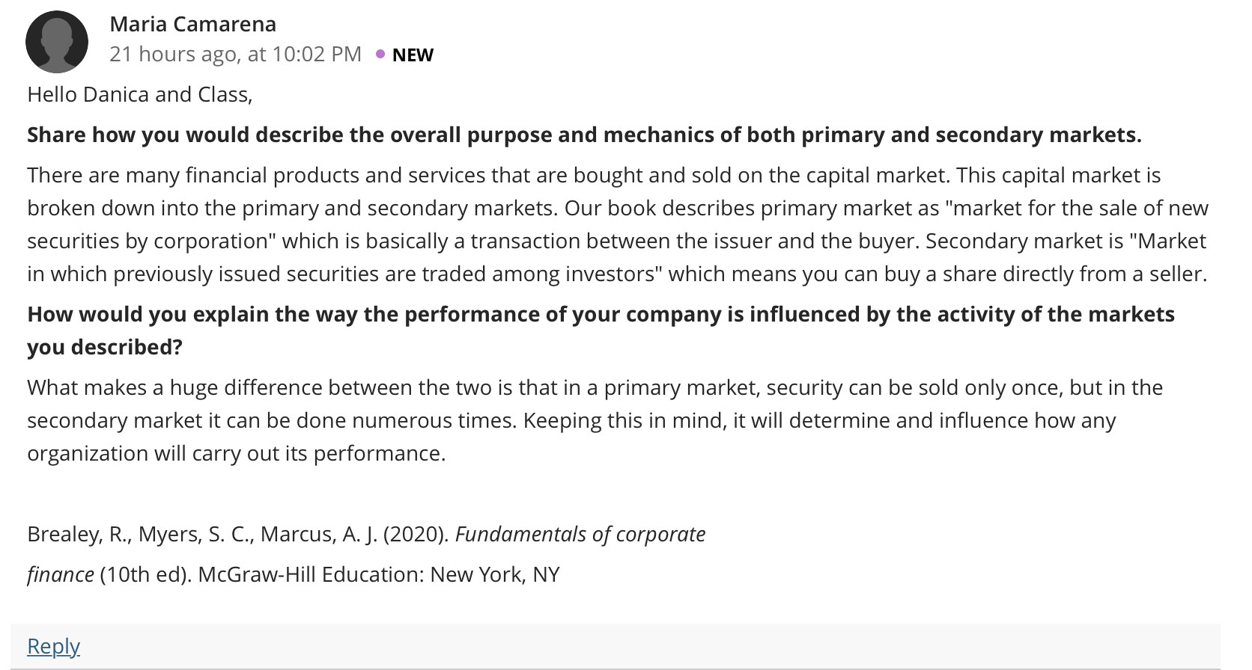This screenshot has height=670, width=1252.
Task: Click the NEW badge label
Action: point(413,55)
